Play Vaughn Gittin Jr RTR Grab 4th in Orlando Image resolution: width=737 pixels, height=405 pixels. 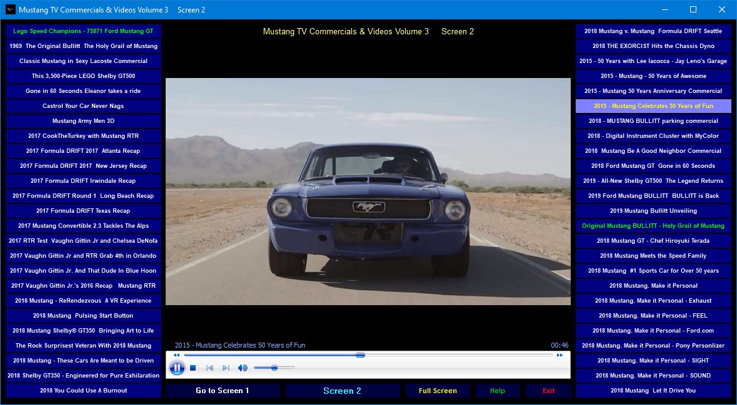[83, 256]
